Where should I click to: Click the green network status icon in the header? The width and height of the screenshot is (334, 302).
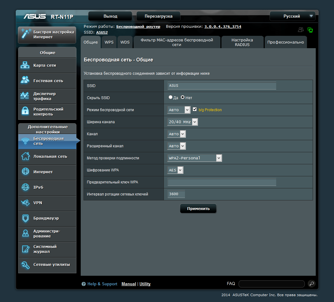tap(310, 30)
